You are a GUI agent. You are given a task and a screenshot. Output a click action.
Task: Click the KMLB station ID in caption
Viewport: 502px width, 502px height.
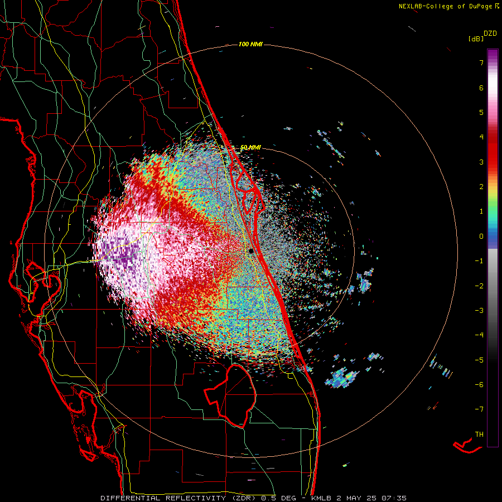[322, 498]
